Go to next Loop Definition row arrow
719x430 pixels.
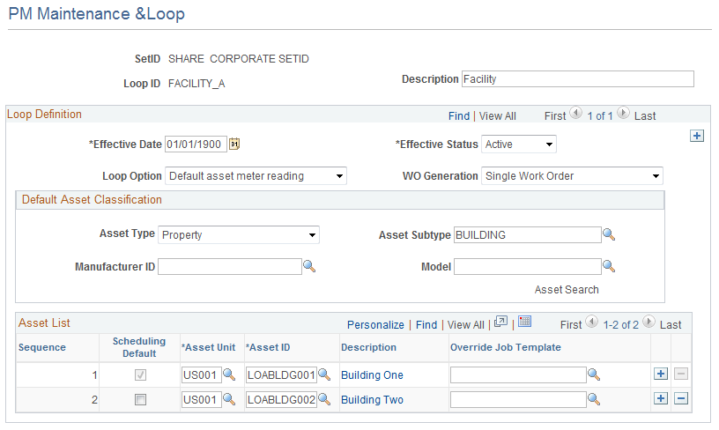(x=623, y=113)
